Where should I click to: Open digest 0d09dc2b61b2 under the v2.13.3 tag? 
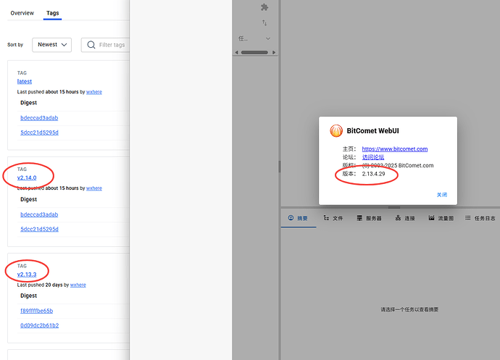(x=40, y=325)
